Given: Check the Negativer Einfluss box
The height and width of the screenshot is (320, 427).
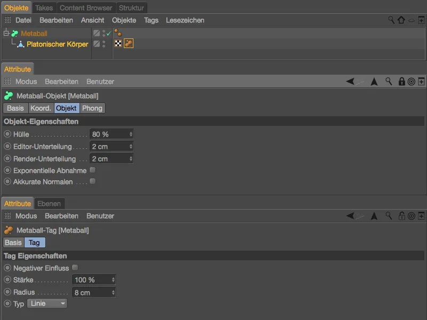Looking at the screenshot, I should [x=75, y=267].
